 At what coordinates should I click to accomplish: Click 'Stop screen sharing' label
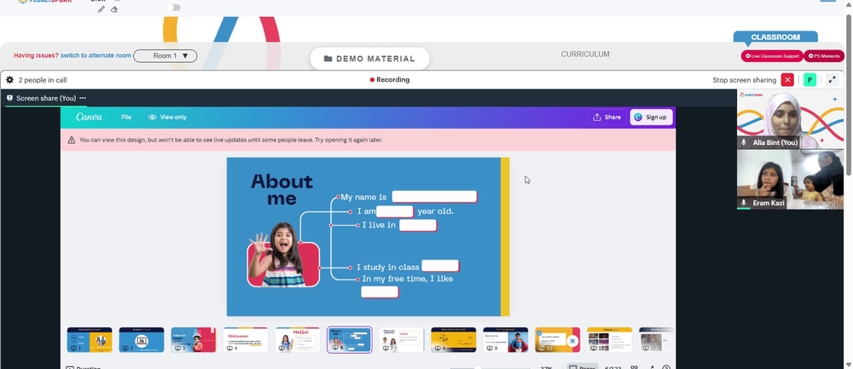[744, 80]
